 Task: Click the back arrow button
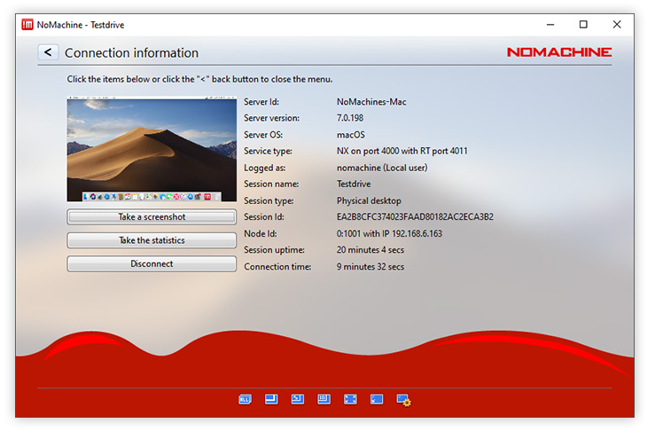click(x=48, y=52)
